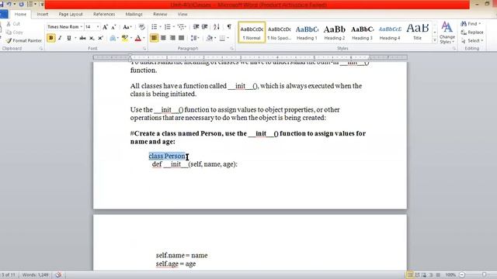Open the Font size dropdown
497x279 pixels.
pyautogui.click(x=98, y=27)
